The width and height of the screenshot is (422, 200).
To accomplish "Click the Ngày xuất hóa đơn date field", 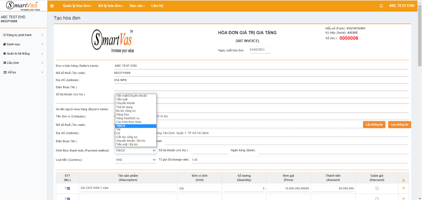I will pyautogui.click(x=260, y=50).
